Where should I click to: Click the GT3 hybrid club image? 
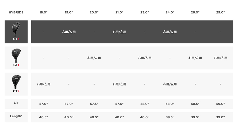point(16,29)
